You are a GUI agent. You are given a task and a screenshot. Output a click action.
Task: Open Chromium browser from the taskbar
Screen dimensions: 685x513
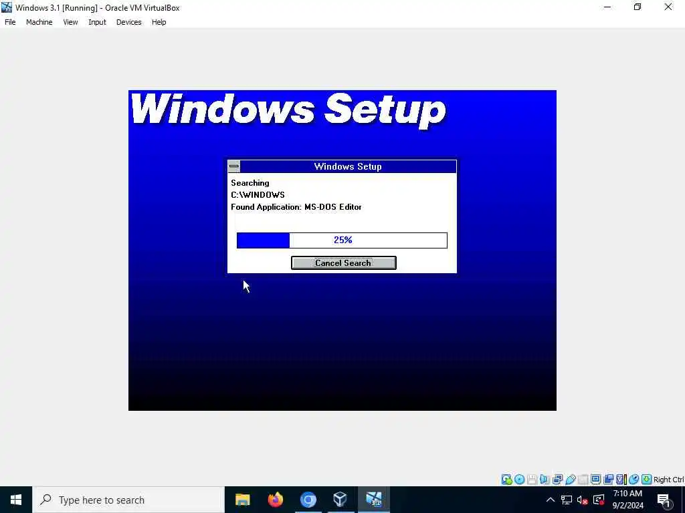pos(308,500)
